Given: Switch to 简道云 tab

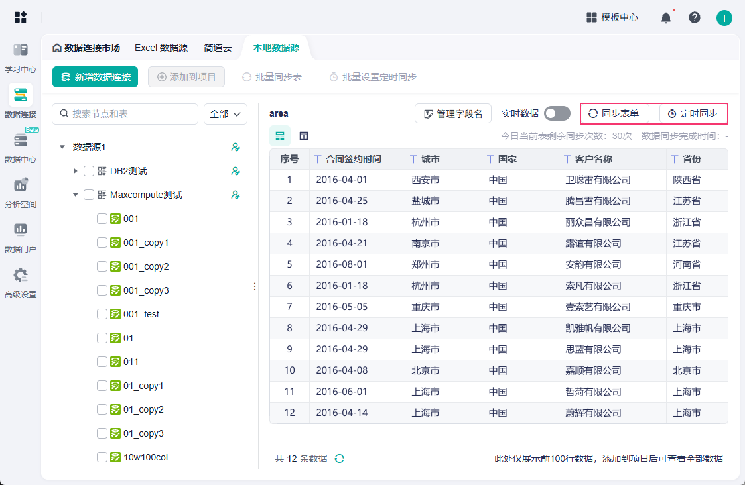Looking at the screenshot, I should (x=218, y=48).
